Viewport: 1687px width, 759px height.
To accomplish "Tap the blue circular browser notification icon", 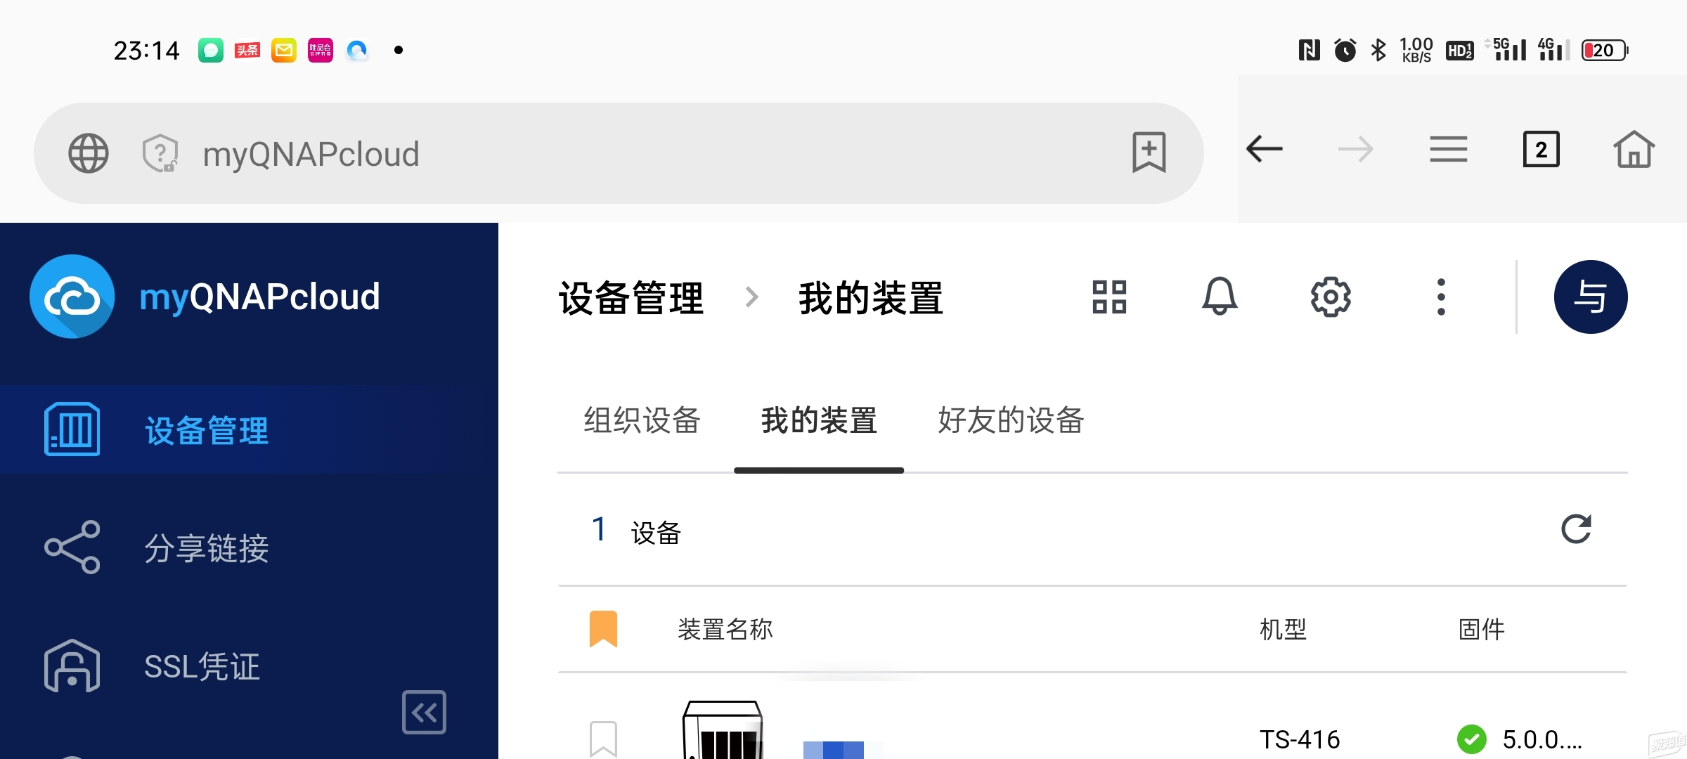I will click(357, 50).
